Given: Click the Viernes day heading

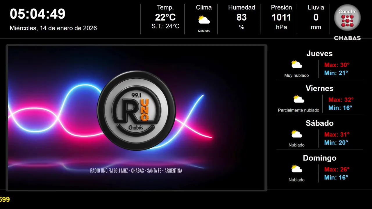Looking at the screenshot, I should [x=319, y=88].
